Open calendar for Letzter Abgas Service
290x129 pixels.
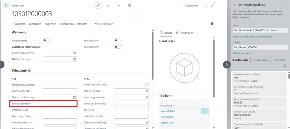(74, 53)
